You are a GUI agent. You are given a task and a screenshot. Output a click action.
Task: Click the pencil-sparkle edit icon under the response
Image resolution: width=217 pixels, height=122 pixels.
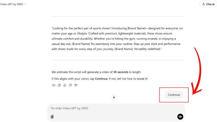pyautogui.click(x=76, y=85)
